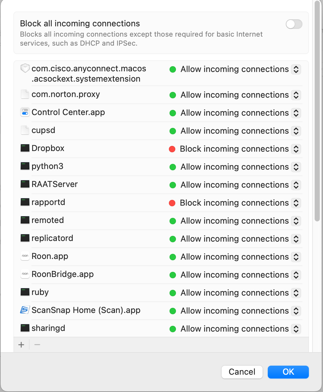Select the com.norton.proxy row name
This screenshot has width=323, height=392.
click(x=65, y=94)
